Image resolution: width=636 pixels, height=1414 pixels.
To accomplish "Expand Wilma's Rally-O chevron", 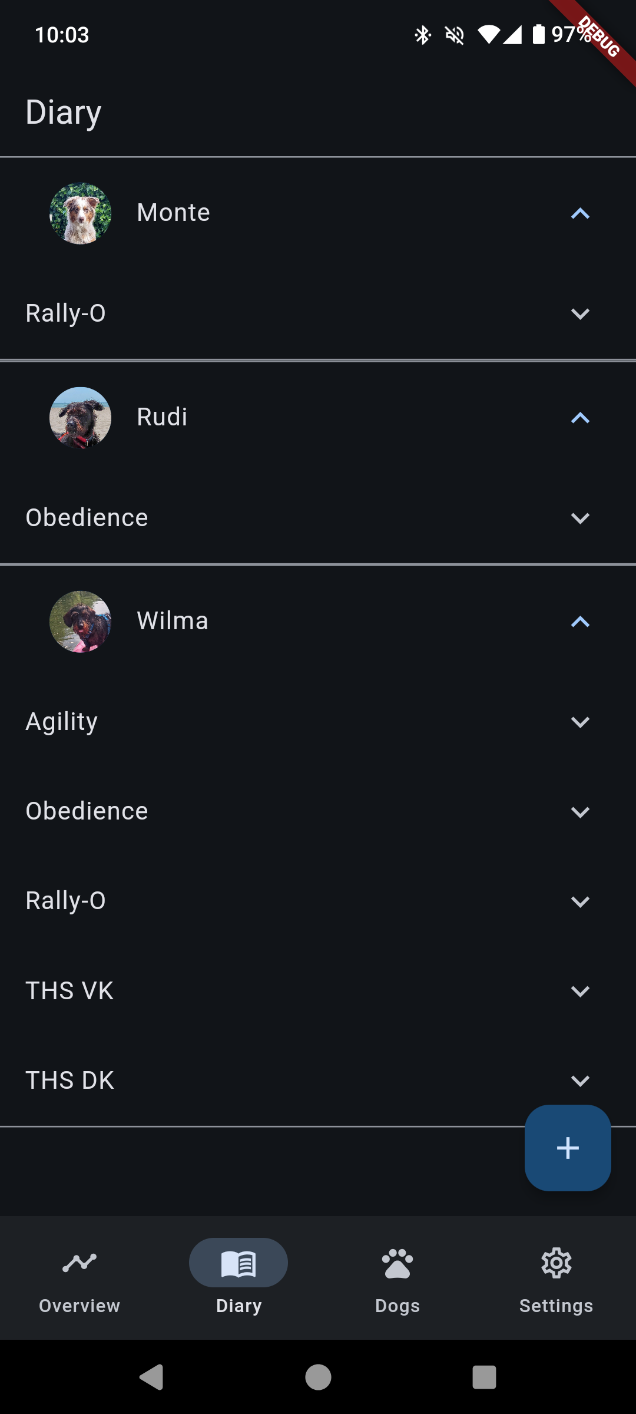I will coord(580,902).
